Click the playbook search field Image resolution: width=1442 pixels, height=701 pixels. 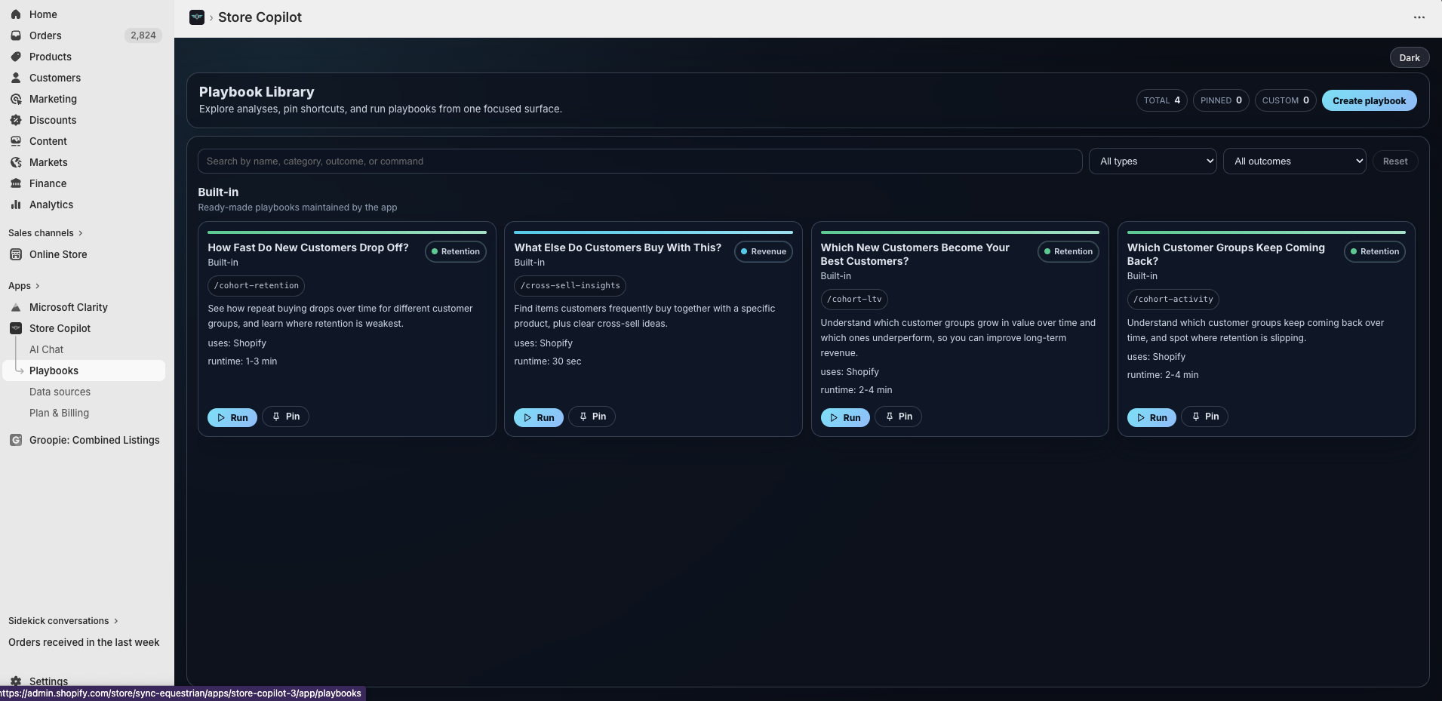[639, 161]
